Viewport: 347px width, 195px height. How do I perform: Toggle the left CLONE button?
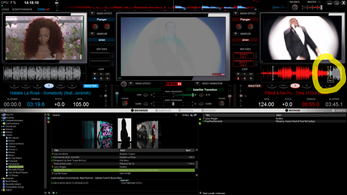pos(146,104)
